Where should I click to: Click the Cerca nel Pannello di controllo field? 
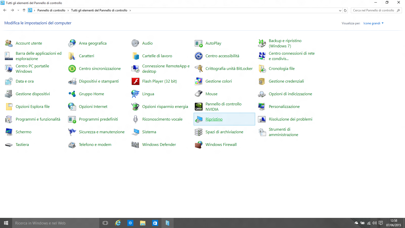click(376, 10)
